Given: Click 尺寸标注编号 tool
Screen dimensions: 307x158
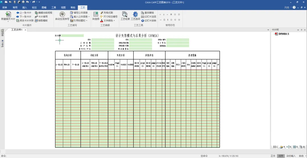Looking at the screenshot, I should click(x=109, y=17).
